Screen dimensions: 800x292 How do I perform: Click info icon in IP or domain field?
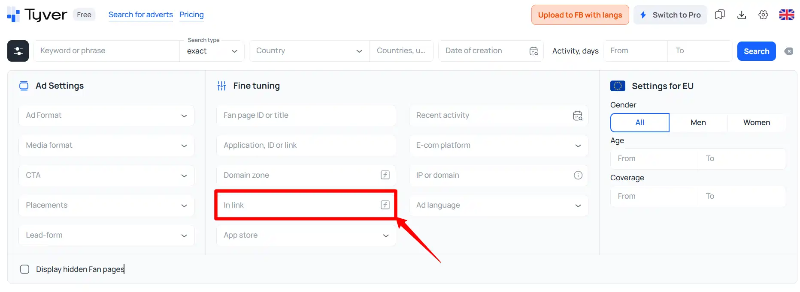(x=578, y=175)
